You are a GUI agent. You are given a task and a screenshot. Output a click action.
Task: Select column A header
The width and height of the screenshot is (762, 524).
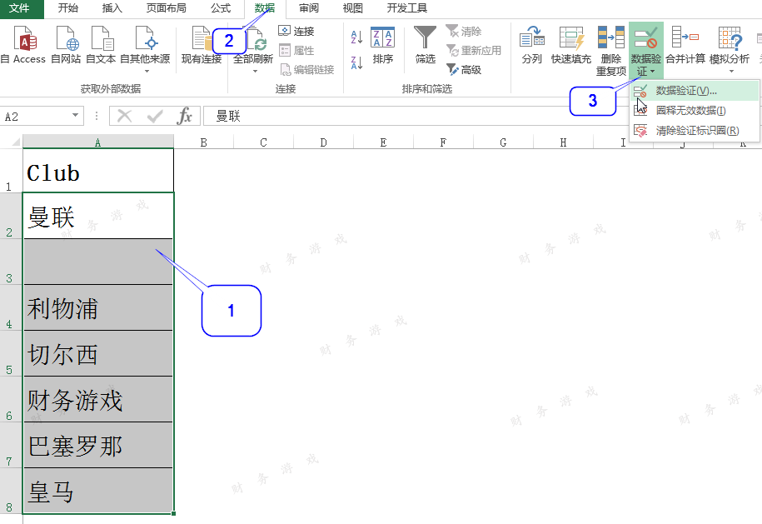tap(97, 142)
